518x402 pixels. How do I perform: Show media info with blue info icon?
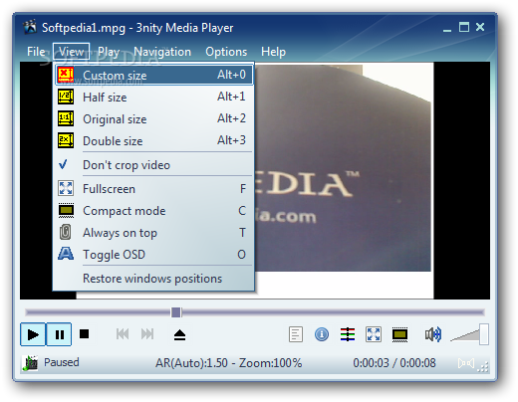coord(322,334)
